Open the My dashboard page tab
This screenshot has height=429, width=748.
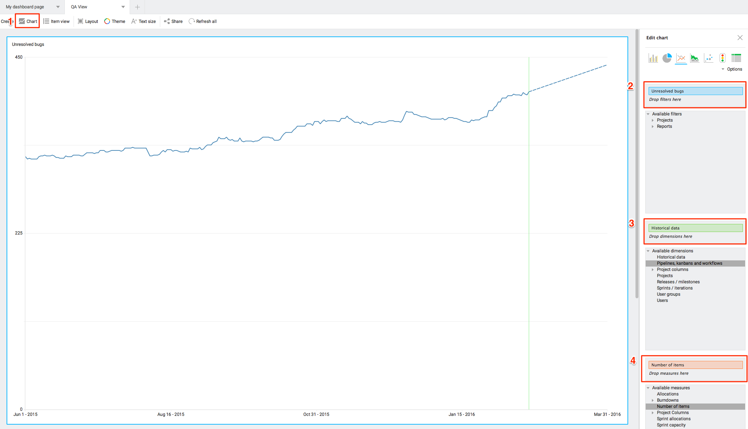click(25, 7)
